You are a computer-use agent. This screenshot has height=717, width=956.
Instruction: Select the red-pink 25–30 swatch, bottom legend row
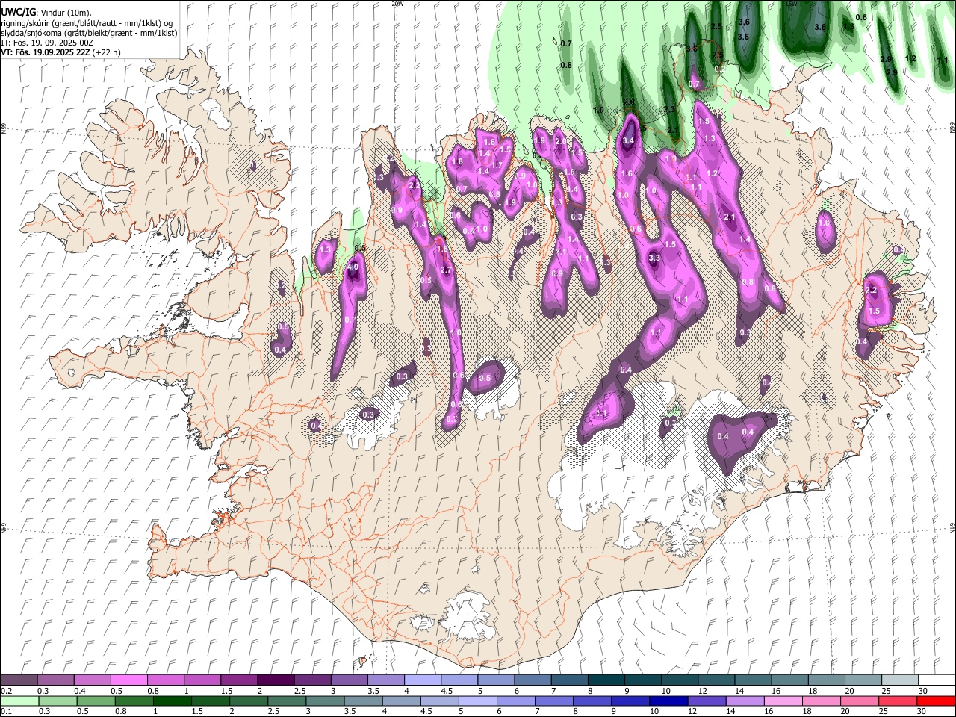tap(898, 701)
